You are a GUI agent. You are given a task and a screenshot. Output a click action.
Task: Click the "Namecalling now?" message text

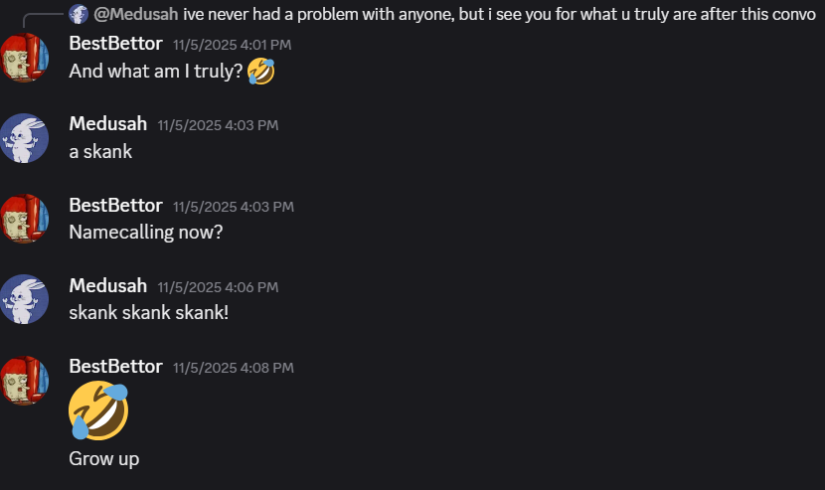tap(146, 233)
